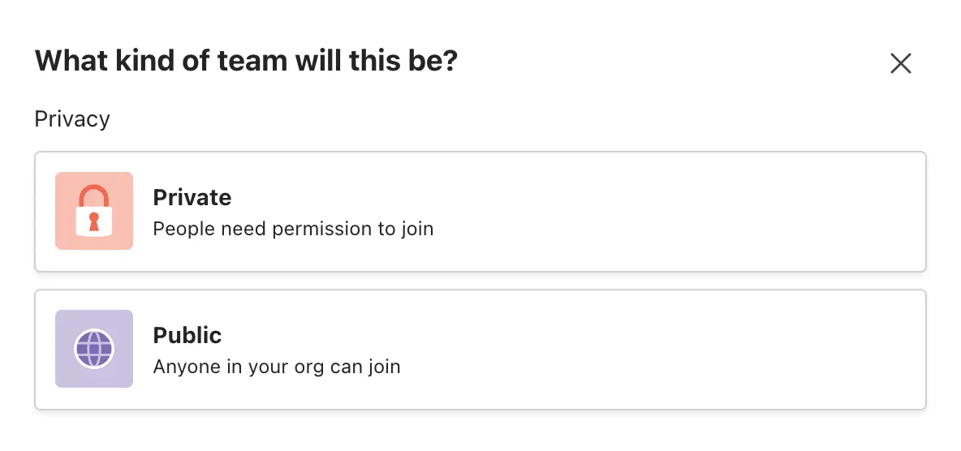961x451 pixels.
Task: Click "Anyone in your org can join" description
Action: 277,367
